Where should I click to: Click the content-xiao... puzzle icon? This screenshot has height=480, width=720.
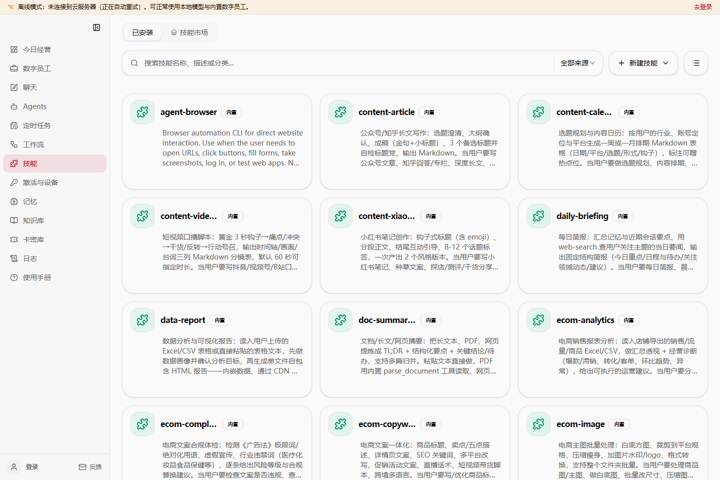click(x=340, y=216)
